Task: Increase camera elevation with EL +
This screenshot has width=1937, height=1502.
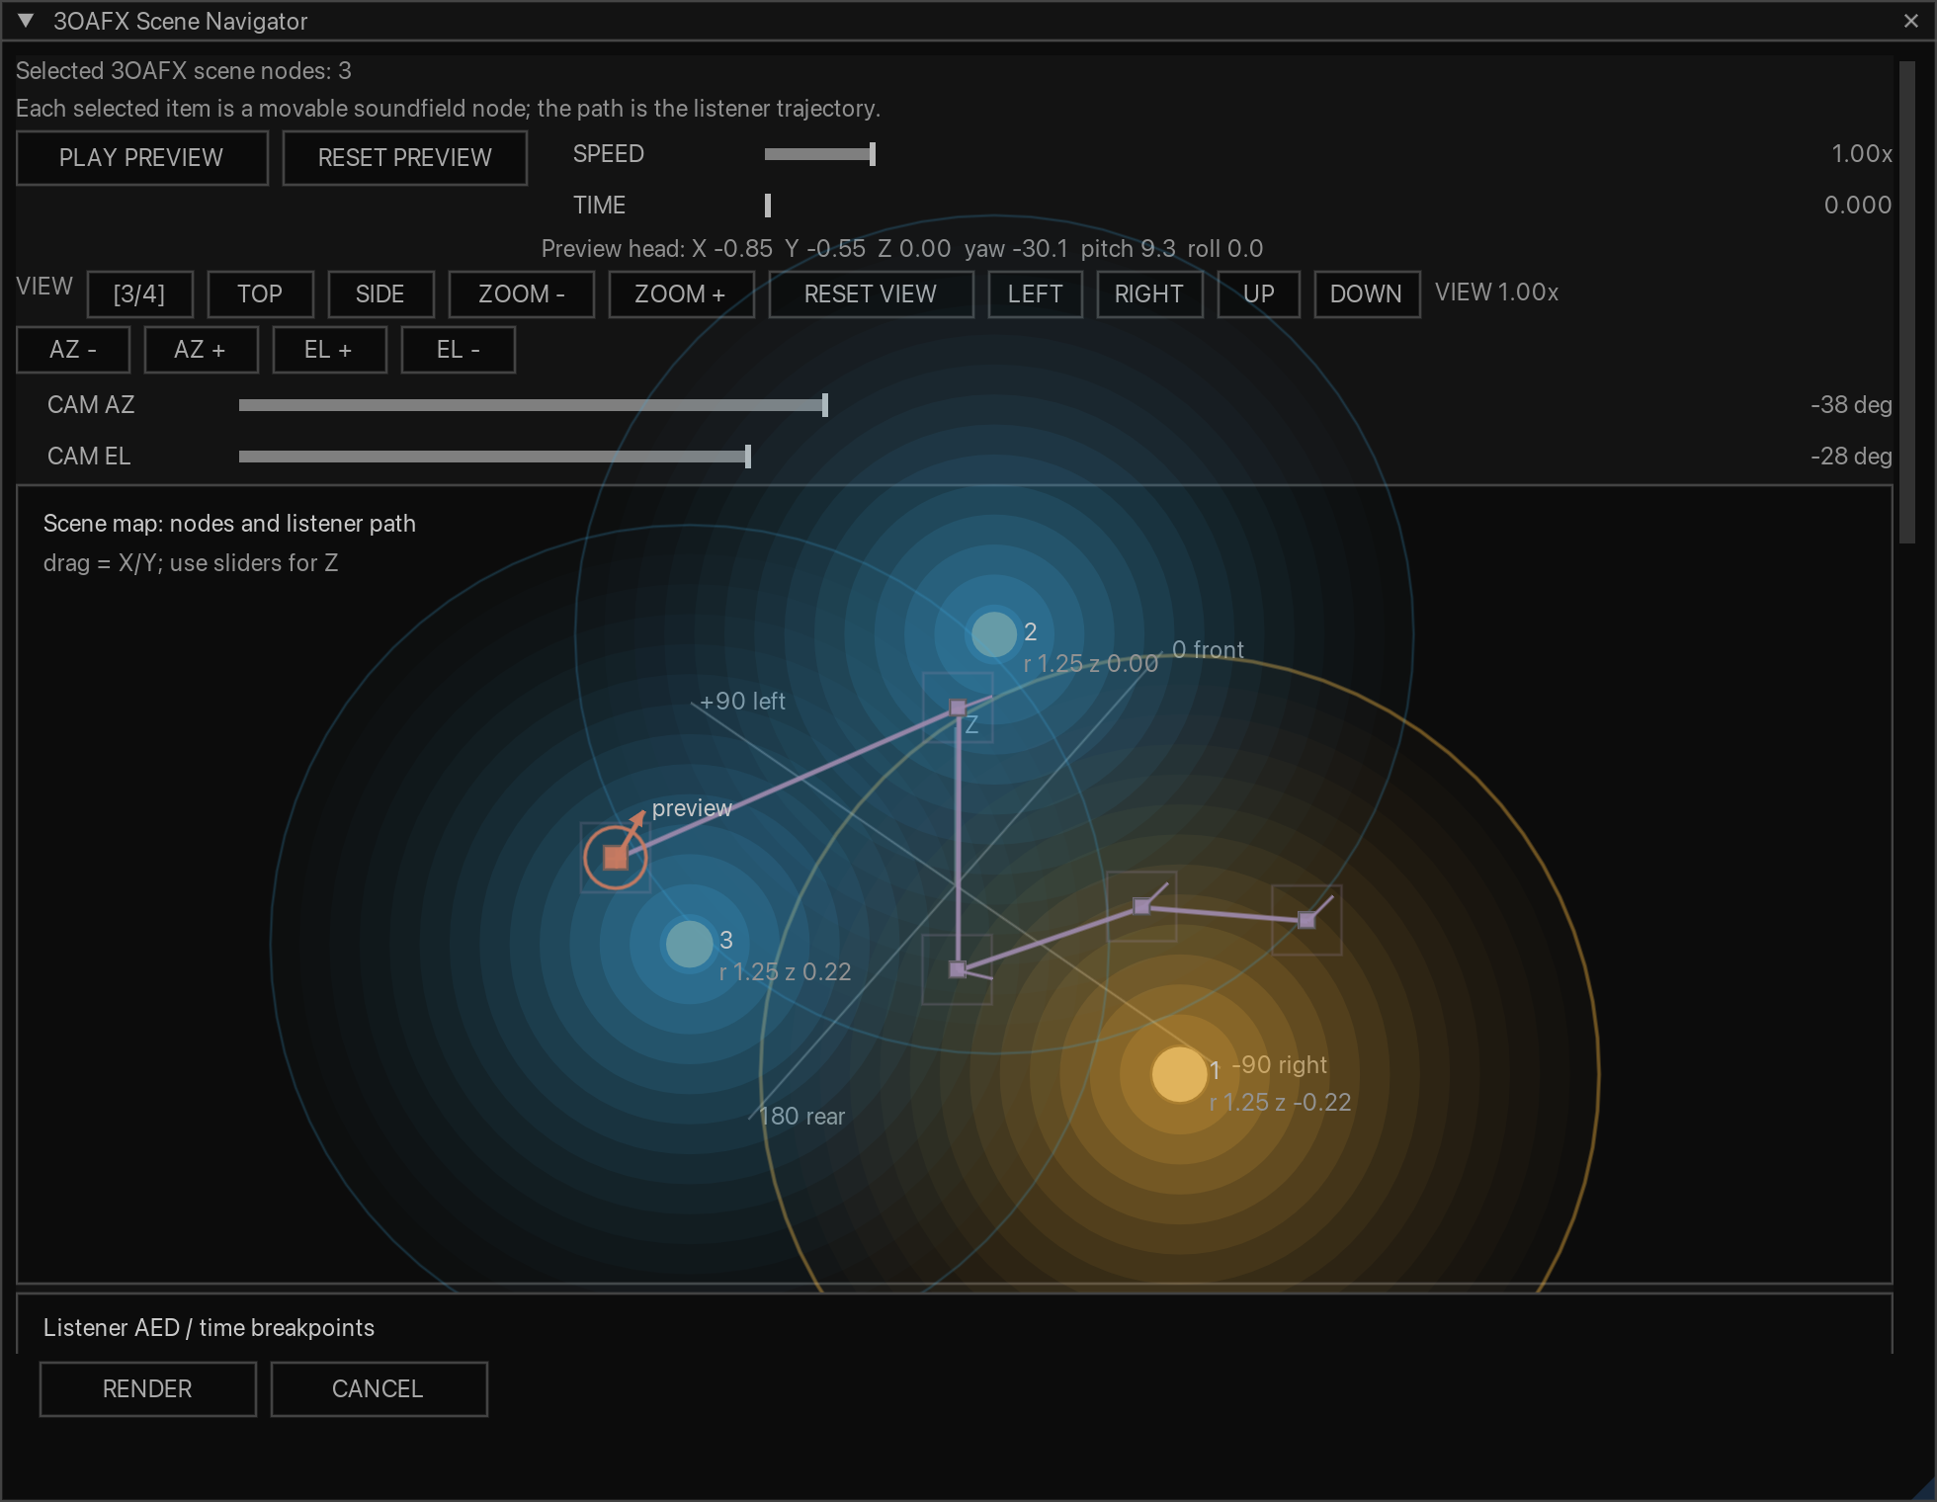Action: tap(329, 350)
